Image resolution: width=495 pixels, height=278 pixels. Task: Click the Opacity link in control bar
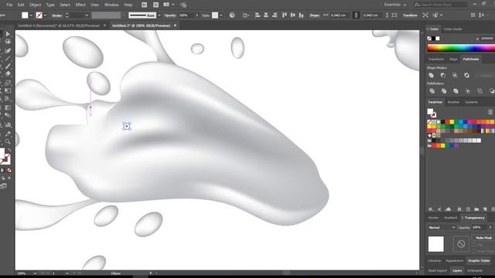tap(170, 15)
